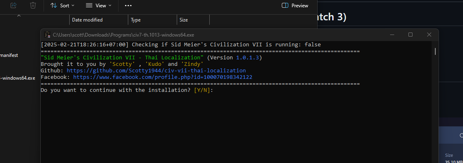Click the green Thai Localization title text

click(x=122, y=58)
